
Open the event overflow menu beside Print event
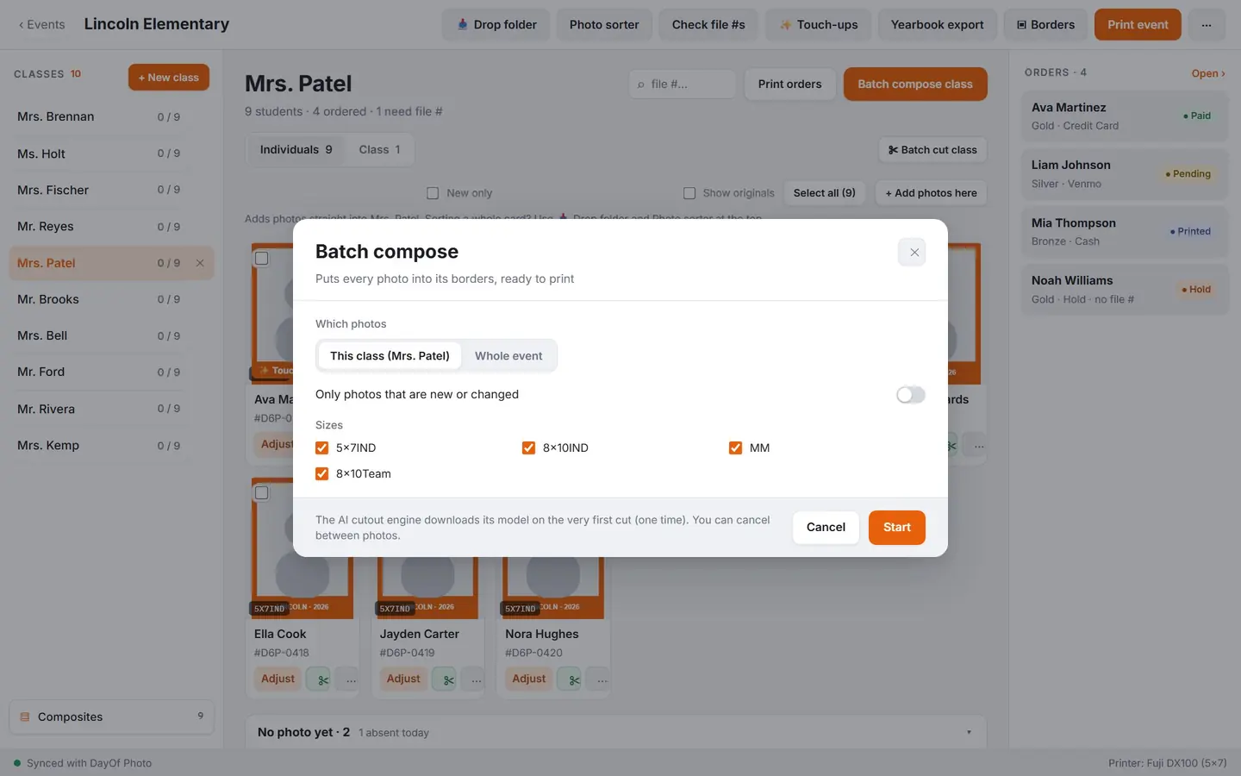tap(1207, 25)
